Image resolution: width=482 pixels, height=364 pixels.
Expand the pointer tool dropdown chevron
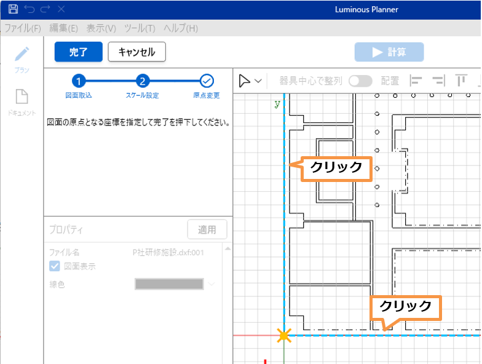pos(259,81)
